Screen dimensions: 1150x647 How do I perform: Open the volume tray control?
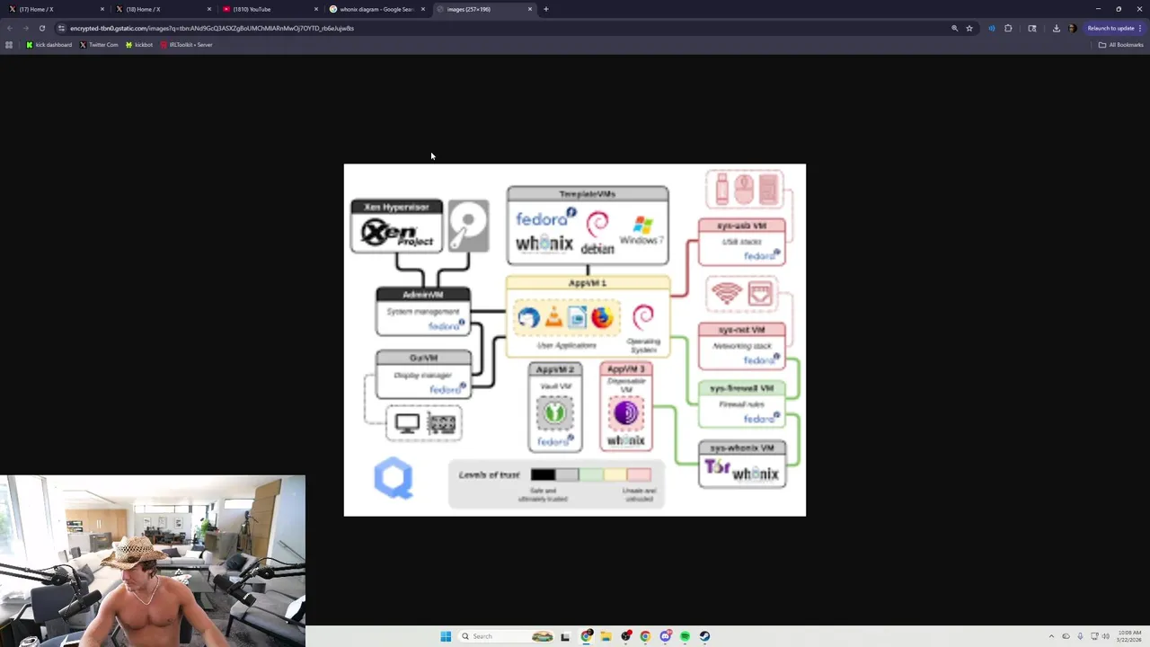[1105, 636]
